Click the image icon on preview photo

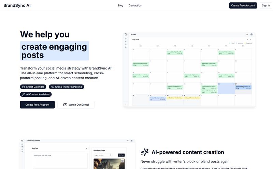(x=123, y=161)
